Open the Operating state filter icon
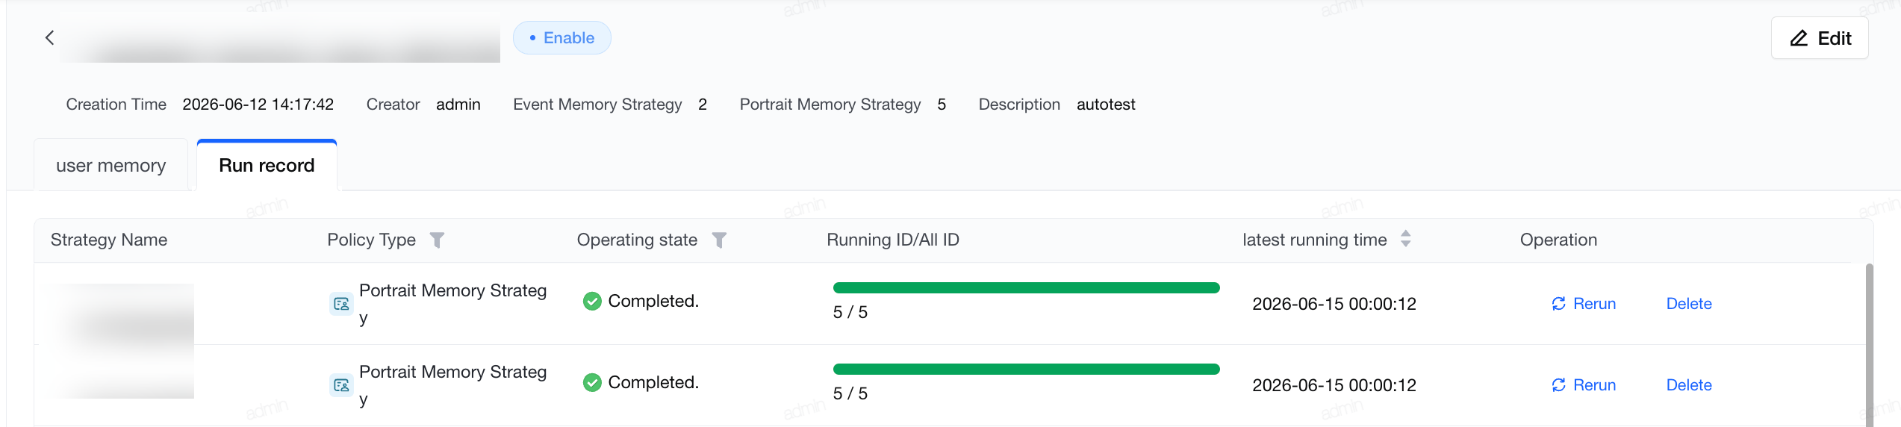The image size is (1901, 427). point(719,240)
